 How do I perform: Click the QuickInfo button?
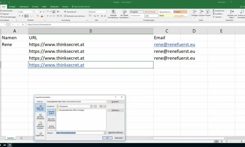point(116,102)
